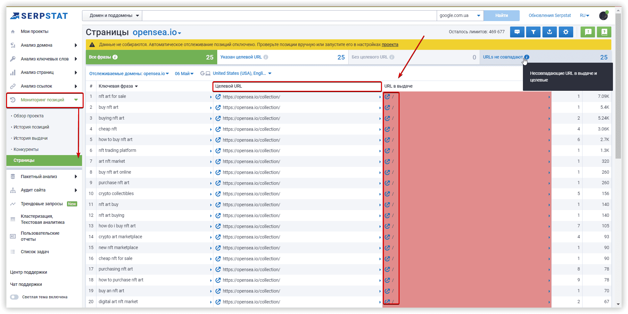
Task: Select the Указан целевой URL tab
Action: 283,57
